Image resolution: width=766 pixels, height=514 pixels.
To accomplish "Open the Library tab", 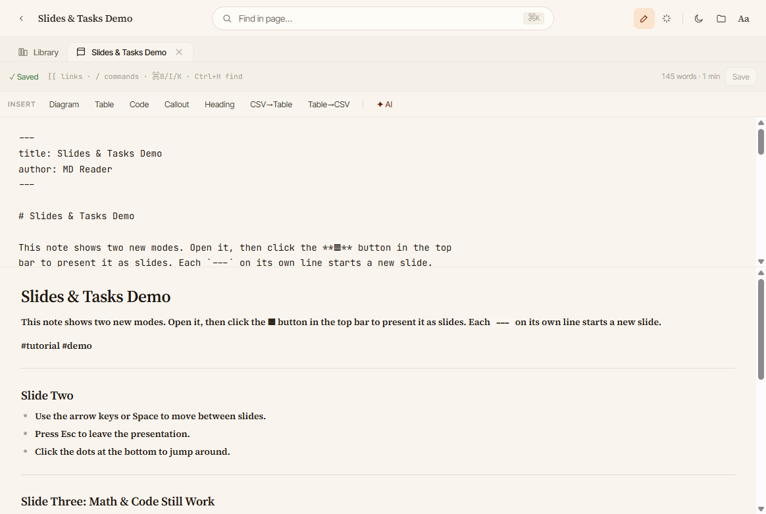I will [39, 52].
